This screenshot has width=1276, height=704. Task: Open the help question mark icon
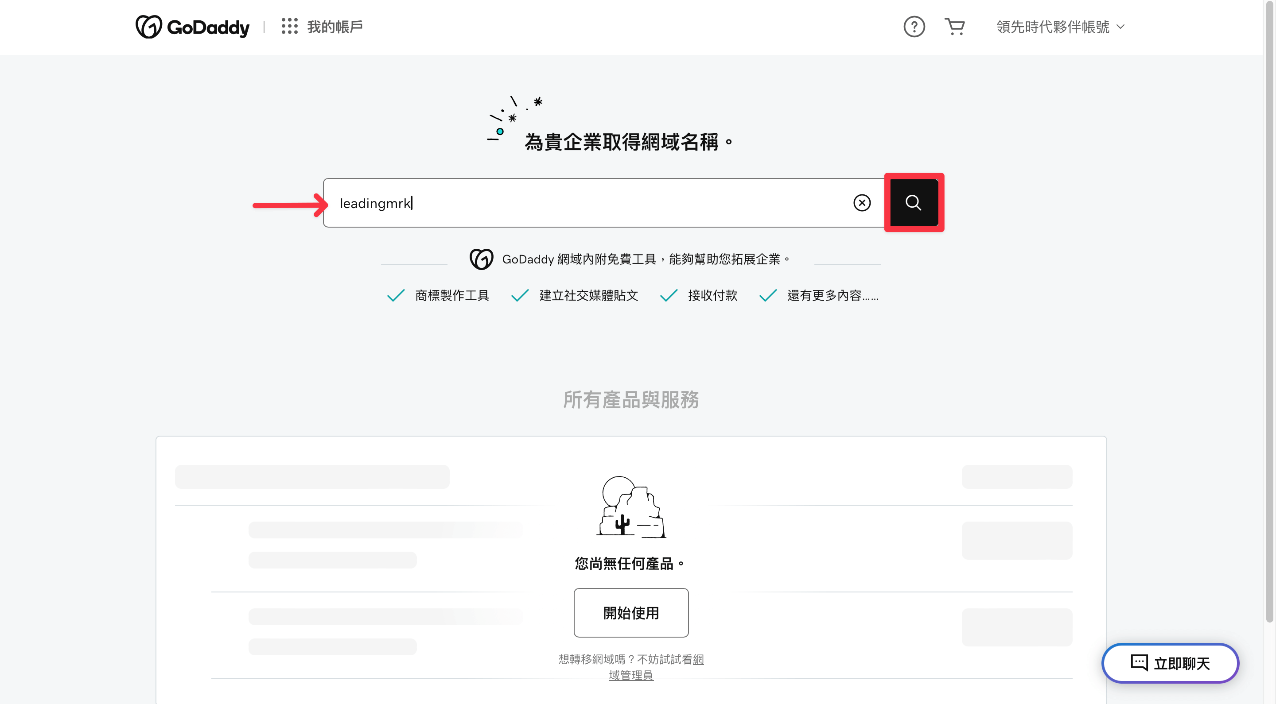pos(914,27)
